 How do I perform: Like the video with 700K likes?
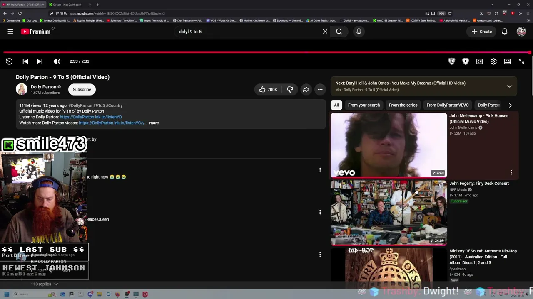coord(268,89)
